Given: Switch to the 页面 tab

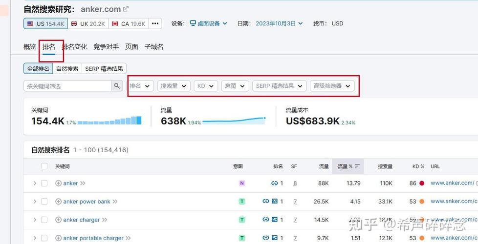Looking at the screenshot, I should pos(131,47).
